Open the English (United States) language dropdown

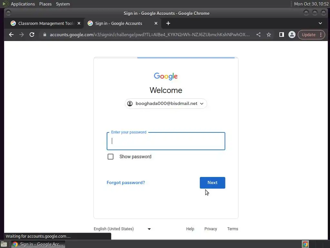(122, 229)
